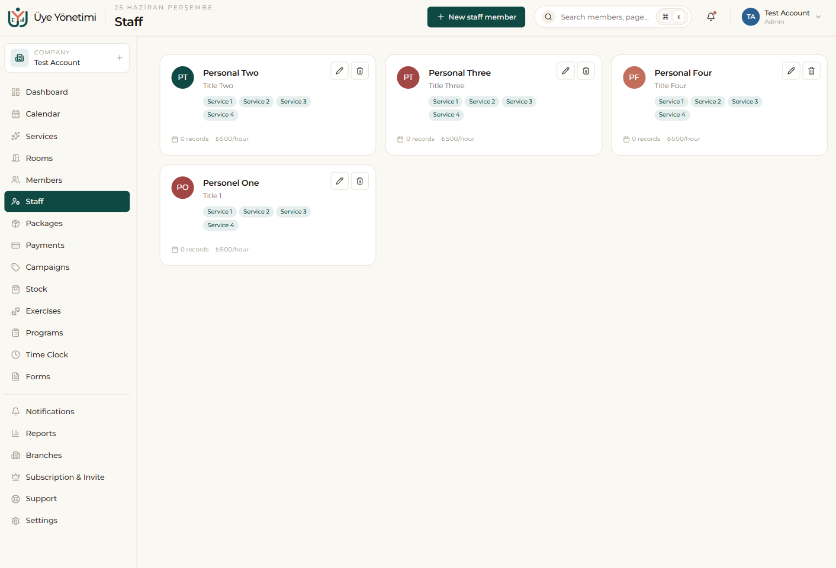Click the Personal Two name

231,73
